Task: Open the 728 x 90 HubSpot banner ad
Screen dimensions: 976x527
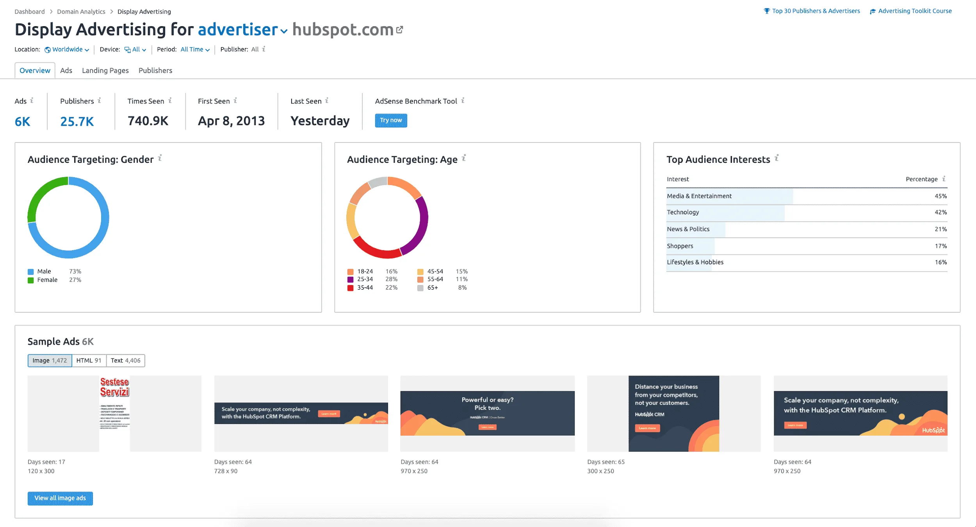Action: (301, 413)
